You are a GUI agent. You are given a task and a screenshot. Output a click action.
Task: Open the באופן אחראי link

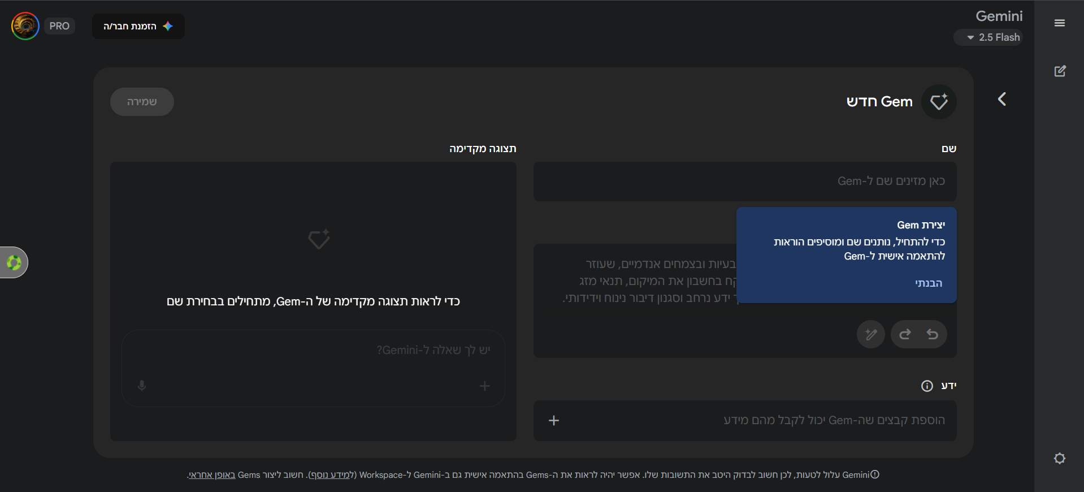(x=212, y=475)
